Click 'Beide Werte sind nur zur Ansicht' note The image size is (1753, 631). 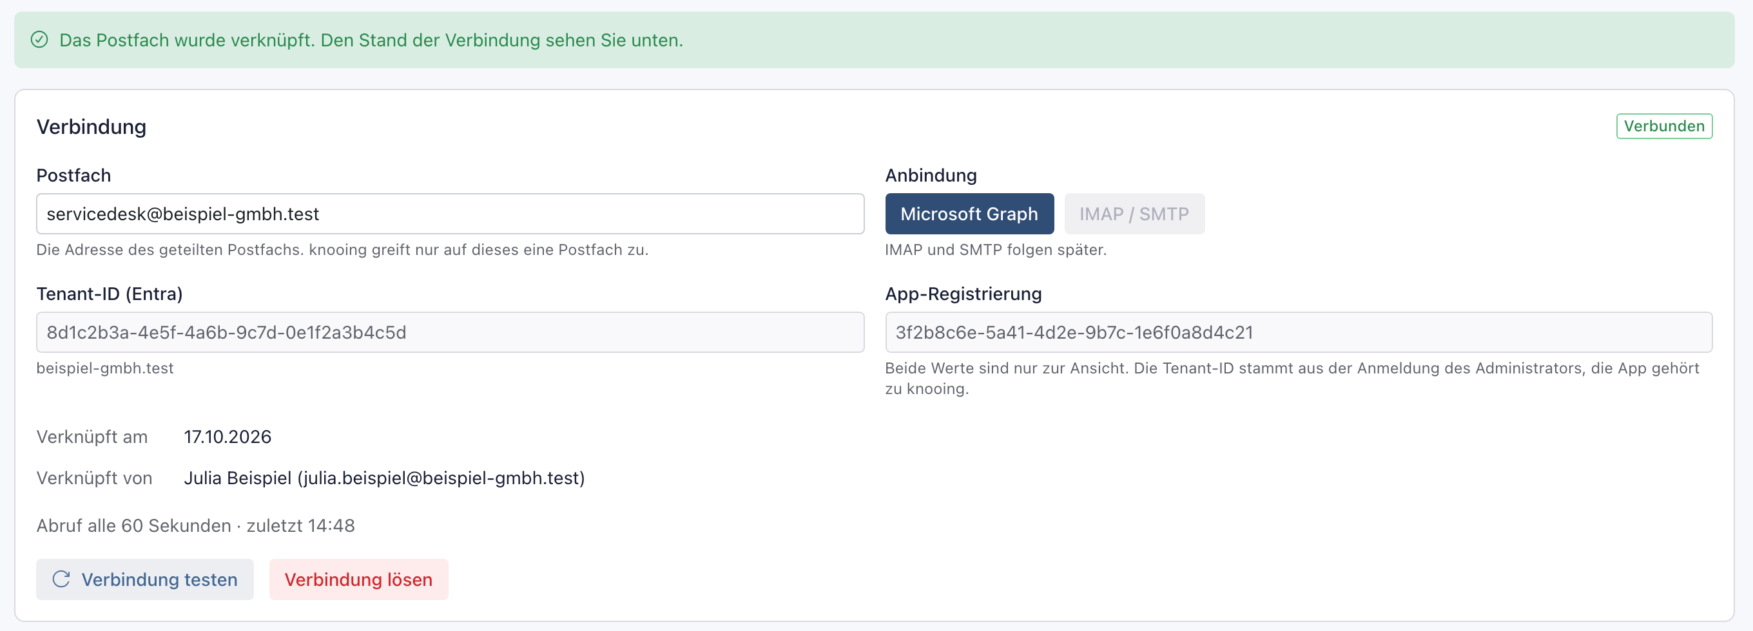point(1292,378)
